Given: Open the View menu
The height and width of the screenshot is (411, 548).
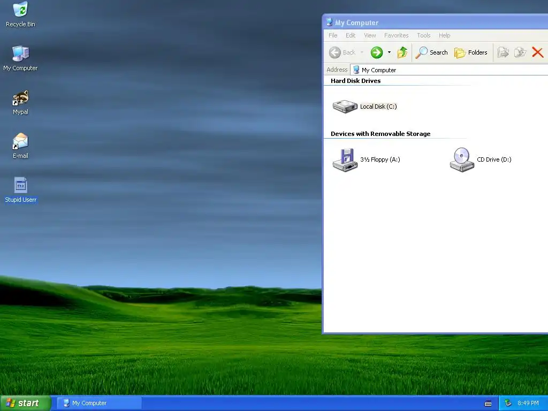Looking at the screenshot, I should [x=370, y=35].
